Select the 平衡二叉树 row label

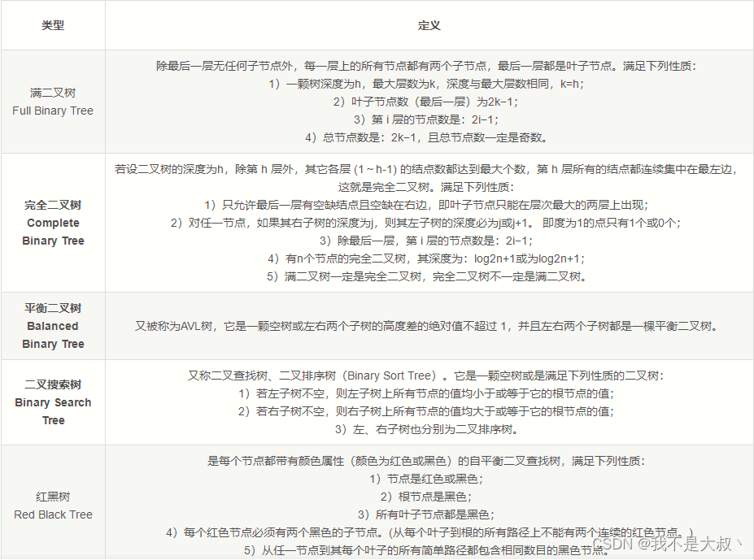[x=53, y=308]
